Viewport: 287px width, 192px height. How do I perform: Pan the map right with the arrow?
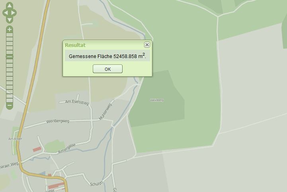click(14, 13)
